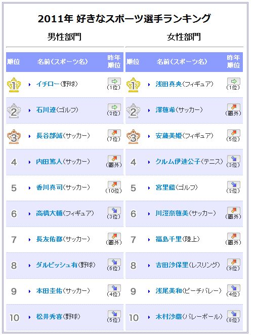Open the 香川真司 player link
This screenshot has width=253, height=335.
point(49,188)
